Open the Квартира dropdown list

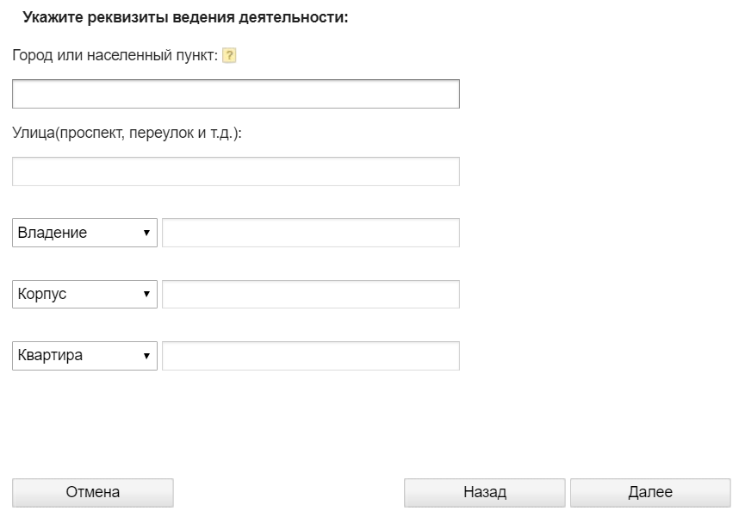[x=84, y=355]
